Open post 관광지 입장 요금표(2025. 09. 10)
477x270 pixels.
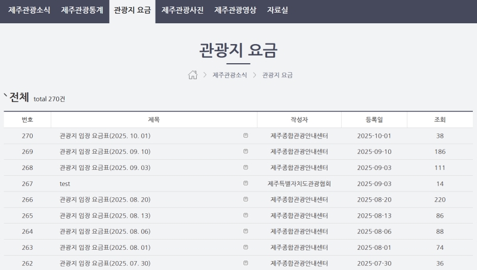pyautogui.click(x=105, y=152)
